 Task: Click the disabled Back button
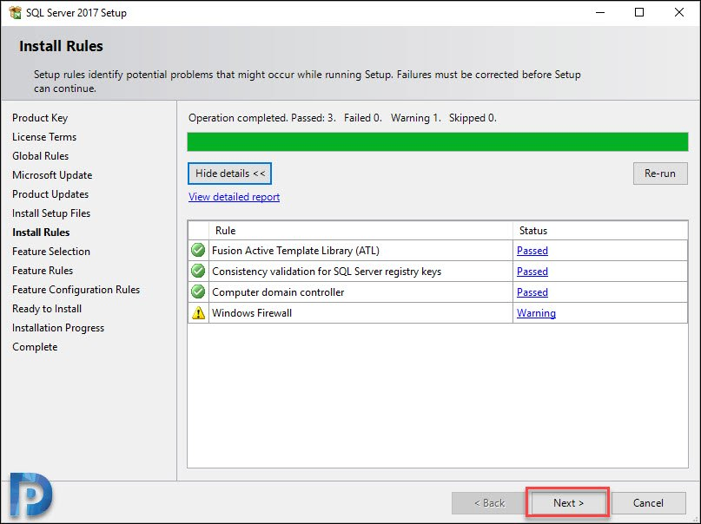[x=490, y=503]
